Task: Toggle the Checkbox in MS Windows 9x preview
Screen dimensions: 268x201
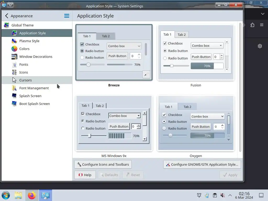Action: pos(83,114)
